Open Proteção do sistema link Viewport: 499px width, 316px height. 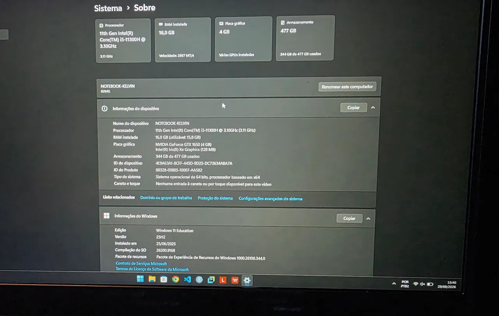(x=215, y=198)
